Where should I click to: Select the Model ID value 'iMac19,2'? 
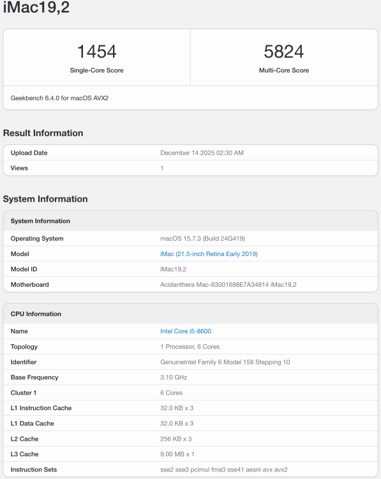tap(174, 269)
